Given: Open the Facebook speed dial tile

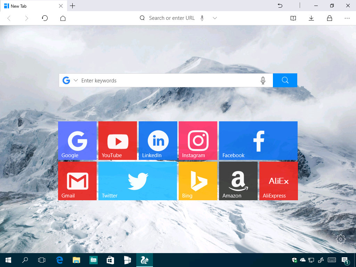Looking at the screenshot, I should pyautogui.click(x=258, y=140).
